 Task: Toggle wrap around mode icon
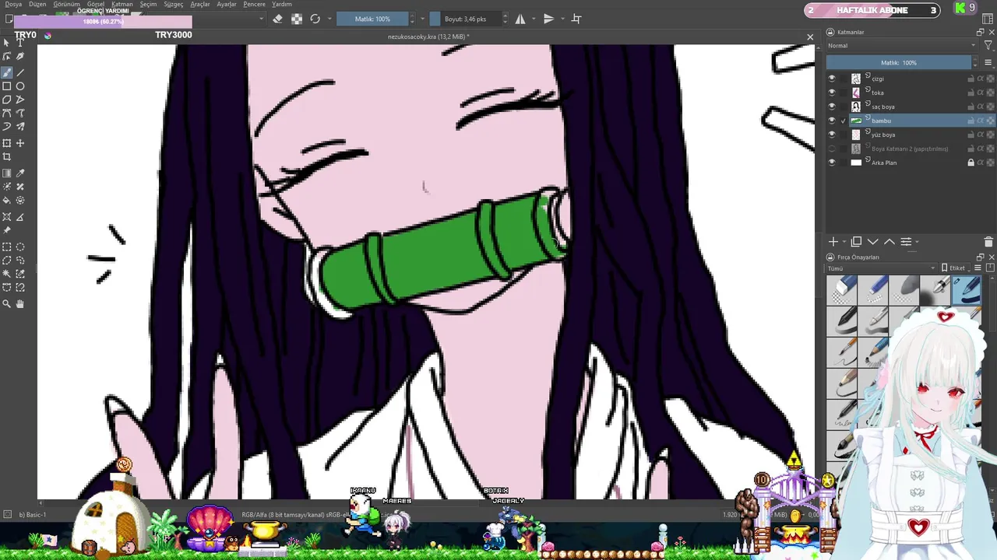[x=576, y=19]
